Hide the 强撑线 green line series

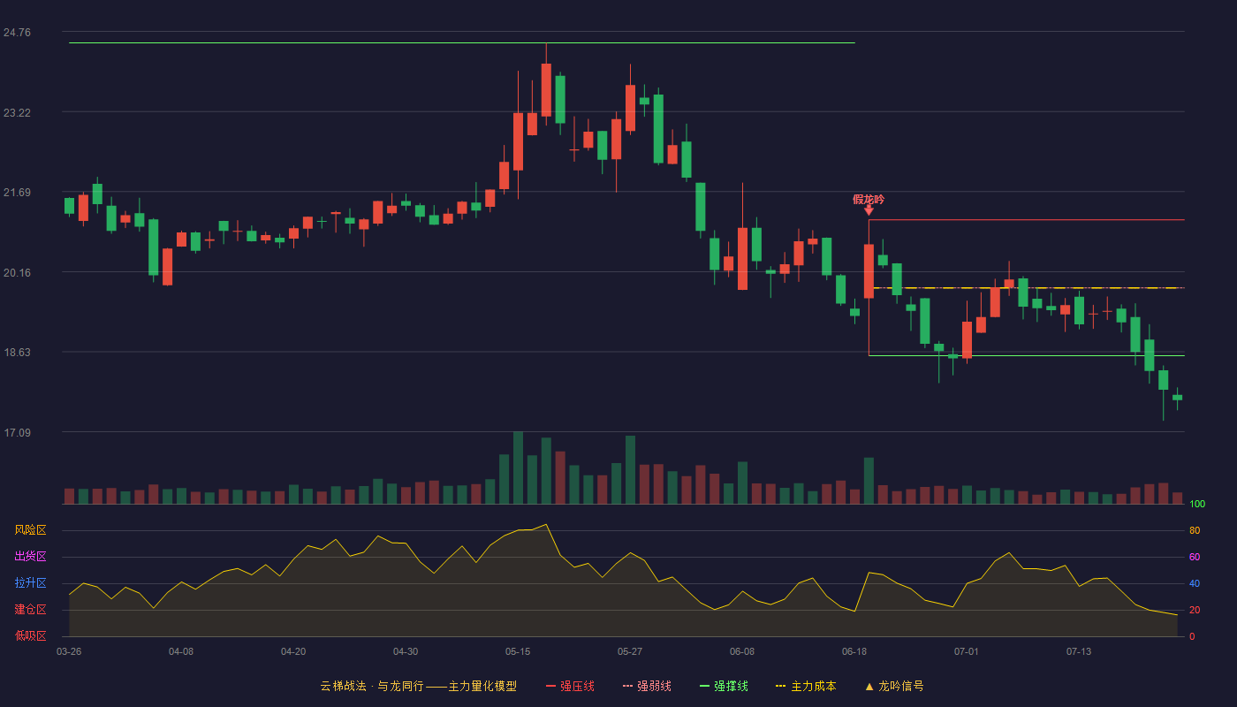pyautogui.click(x=724, y=686)
